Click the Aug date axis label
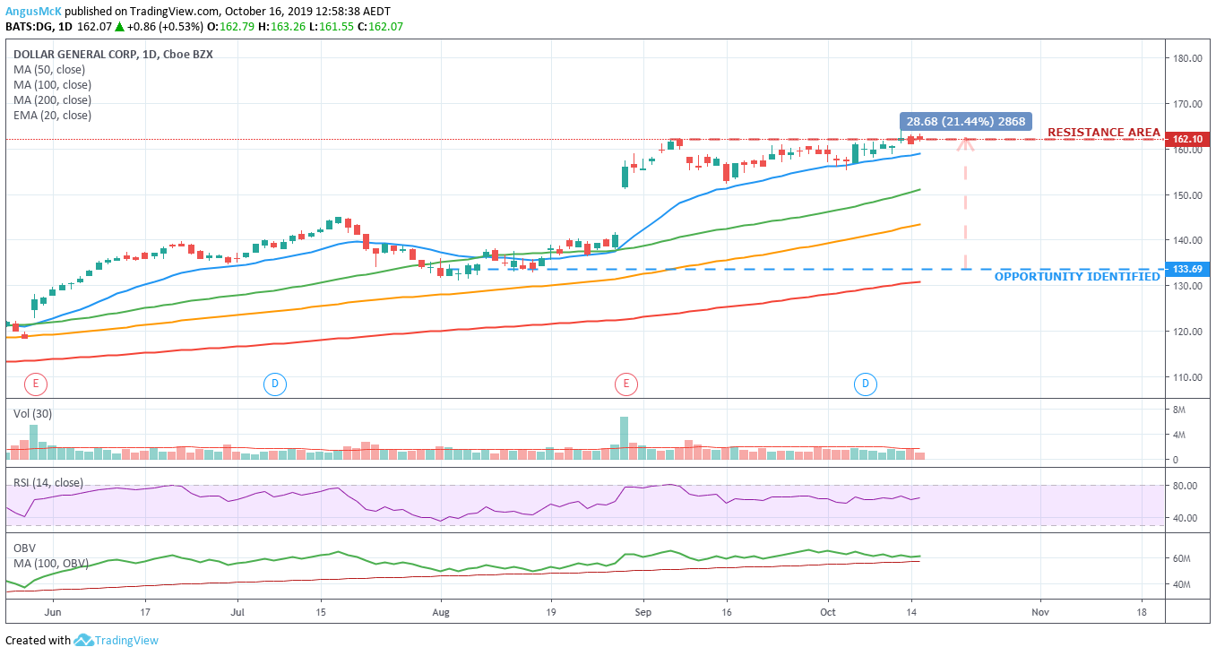This screenshot has width=1216, height=656. [x=440, y=613]
